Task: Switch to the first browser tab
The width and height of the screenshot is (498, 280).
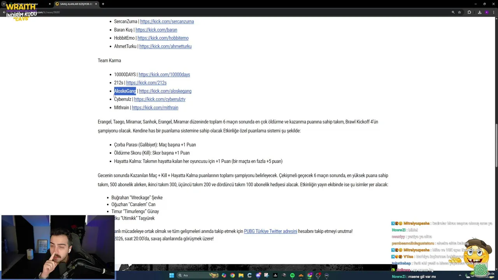Action: point(30,4)
